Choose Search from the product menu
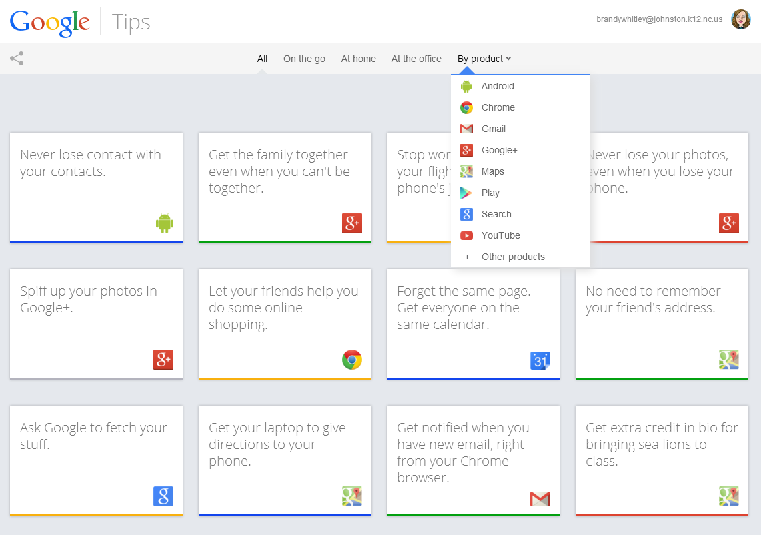 [520, 215]
